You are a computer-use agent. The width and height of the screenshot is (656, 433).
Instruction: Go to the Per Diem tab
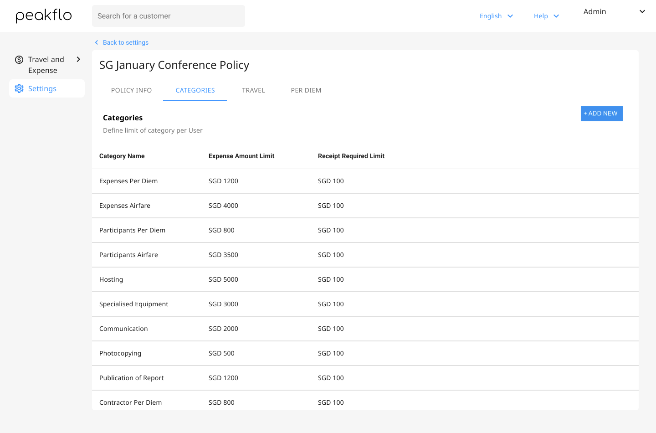click(306, 90)
